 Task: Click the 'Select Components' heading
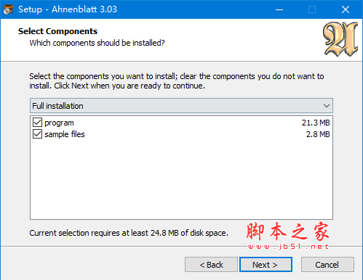[57, 31]
